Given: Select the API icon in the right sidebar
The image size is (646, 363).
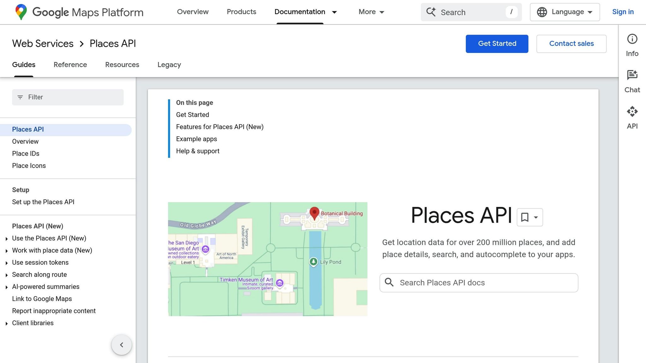Looking at the screenshot, I should point(632,112).
